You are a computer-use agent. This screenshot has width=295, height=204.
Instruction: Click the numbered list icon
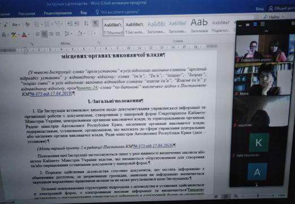click(x=47, y=24)
